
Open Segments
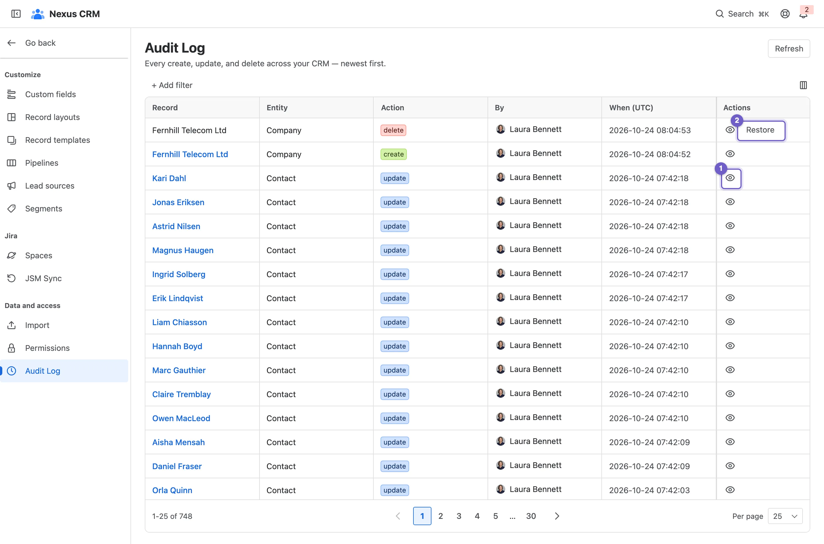64,209
